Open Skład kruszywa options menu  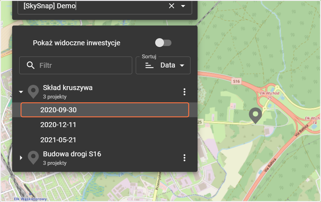(184, 92)
